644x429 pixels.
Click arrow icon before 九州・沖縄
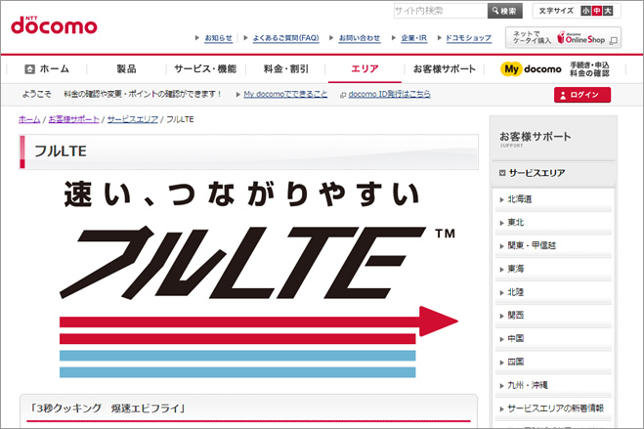click(x=501, y=386)
